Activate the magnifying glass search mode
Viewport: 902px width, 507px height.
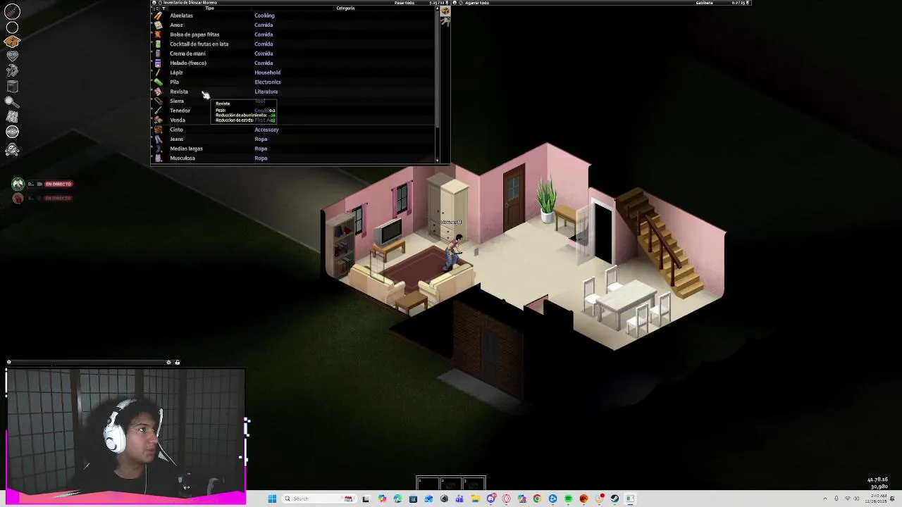(12, 101)
